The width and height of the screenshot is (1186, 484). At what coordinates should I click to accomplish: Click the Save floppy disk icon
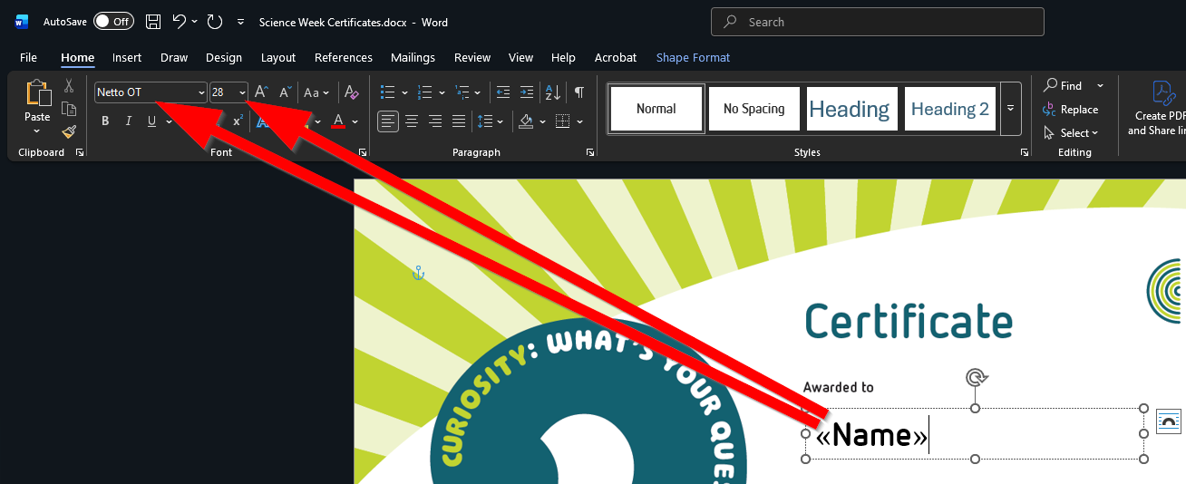[x=153, y=22]
